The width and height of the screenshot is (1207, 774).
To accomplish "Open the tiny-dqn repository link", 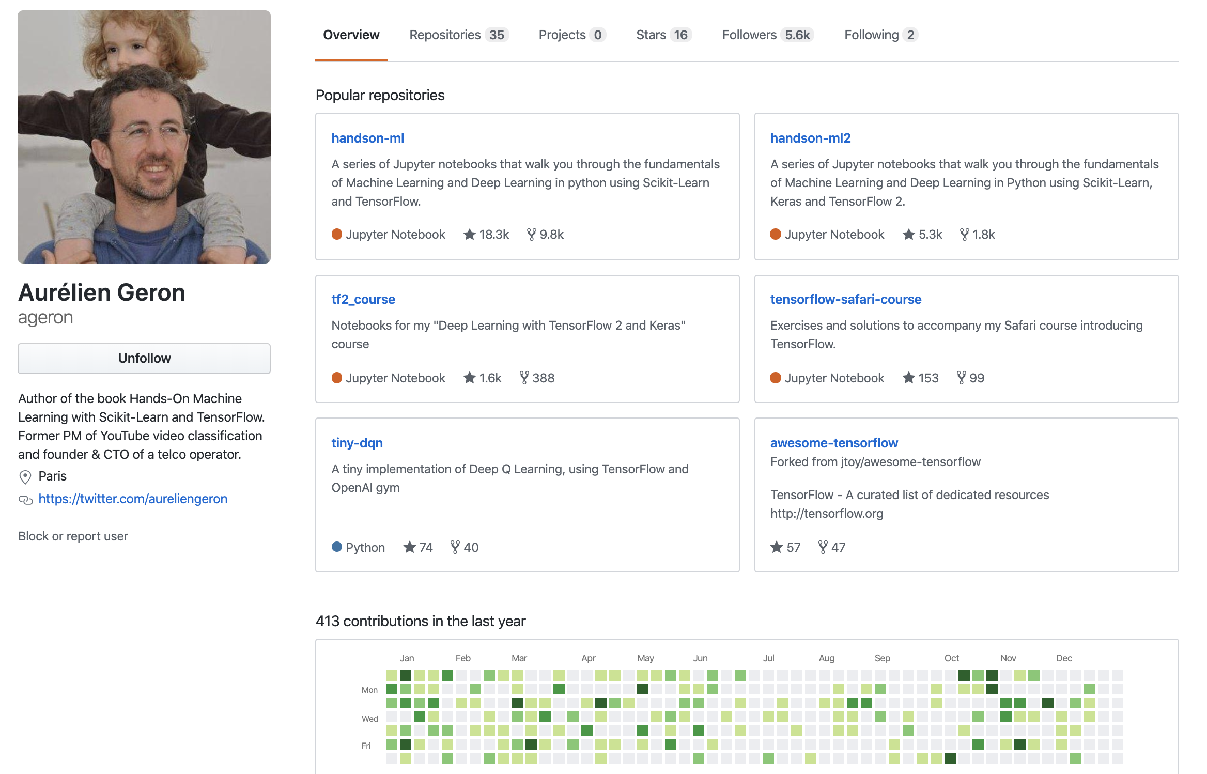I will coord(357,443).
